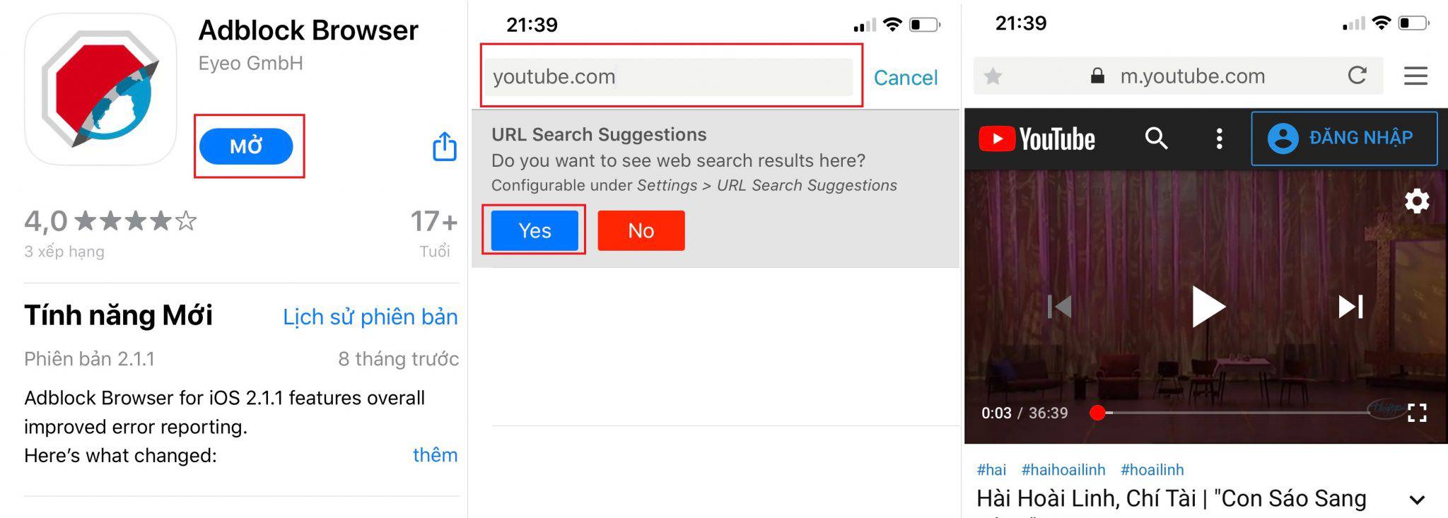Click the bookmark star icon
The height and width of the screenshot is (518, 1448).
[993, 76]
